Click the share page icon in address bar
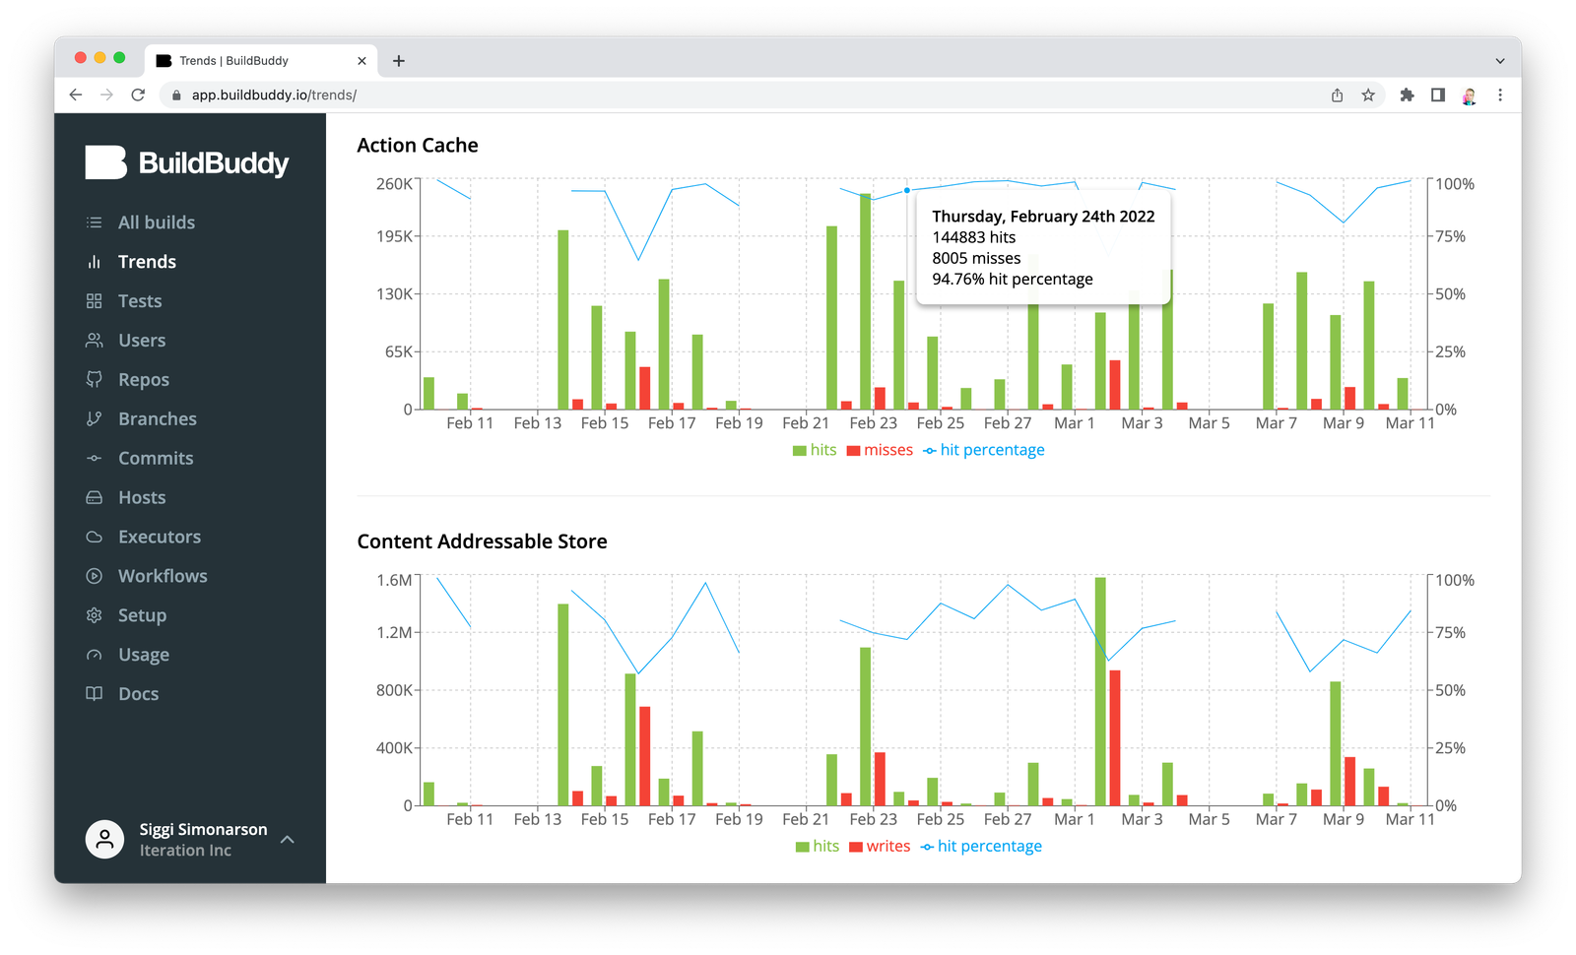Screen dimensions: 1576x955 coord(1337,95)
